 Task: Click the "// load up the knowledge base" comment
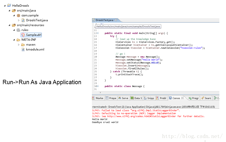pos(136,39)
